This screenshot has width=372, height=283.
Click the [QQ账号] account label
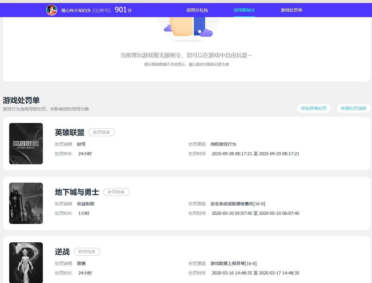102,10
